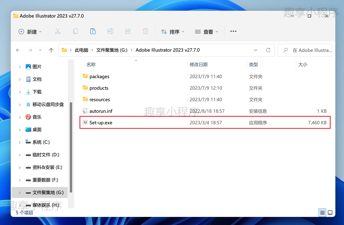Expand the 图片 tree node
344x225 pixels.
pyautogui.click(x=20, y=67)
